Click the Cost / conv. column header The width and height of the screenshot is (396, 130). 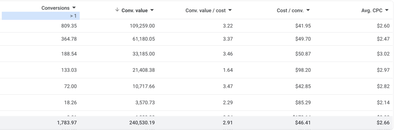(x=290, y=11)
